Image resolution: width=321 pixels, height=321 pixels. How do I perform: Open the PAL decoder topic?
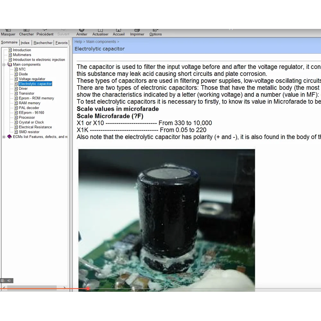[29, 108]
